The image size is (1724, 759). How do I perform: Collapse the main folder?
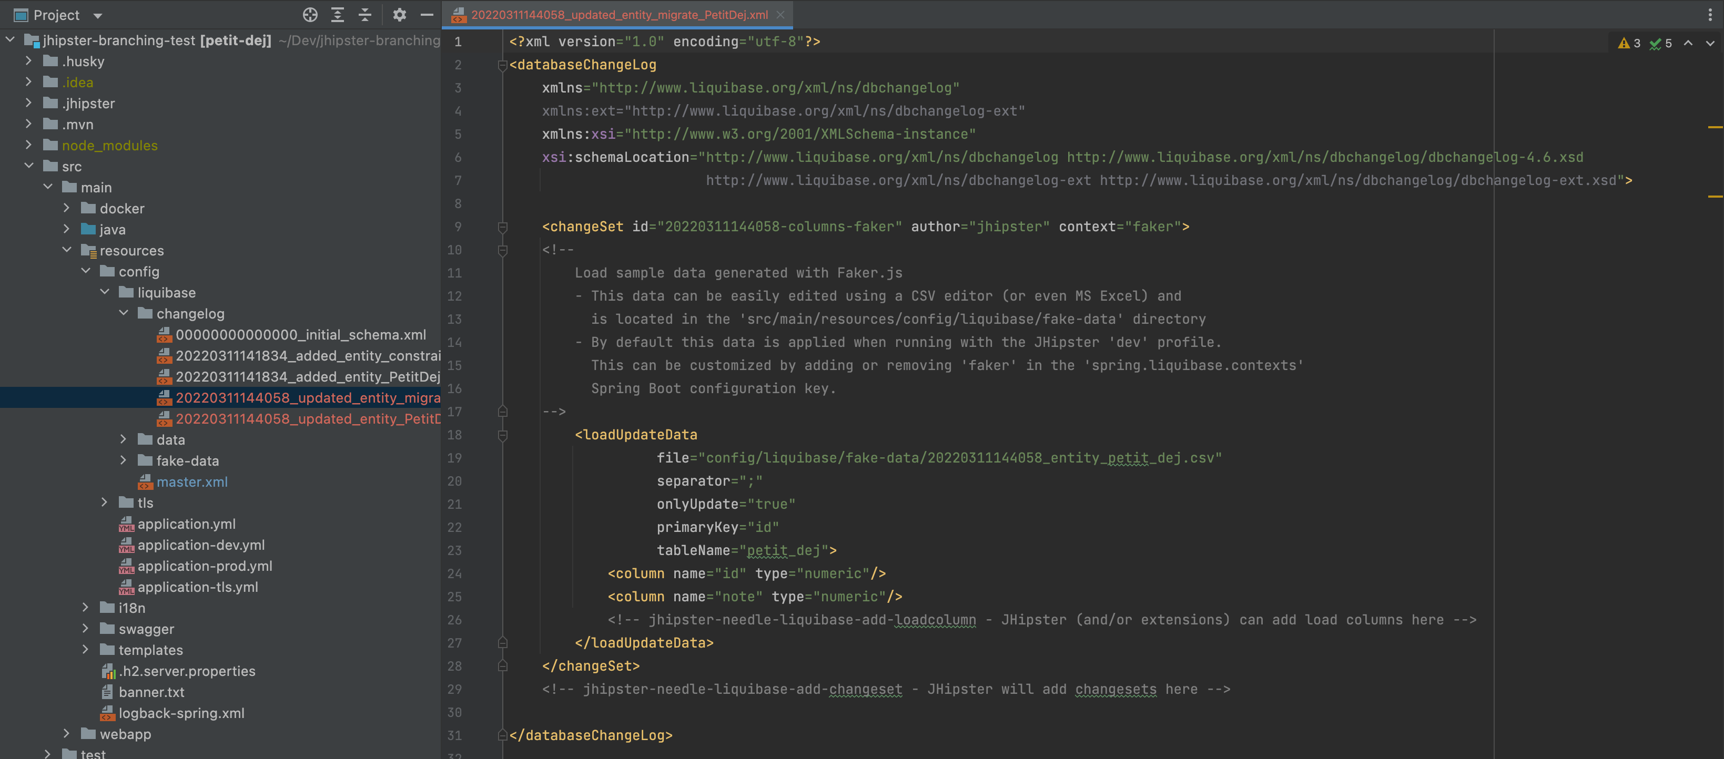pos(47,187)
